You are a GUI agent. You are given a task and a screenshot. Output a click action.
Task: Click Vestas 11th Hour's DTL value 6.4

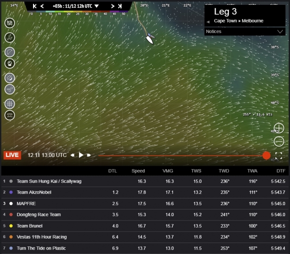tap(115, 237)
